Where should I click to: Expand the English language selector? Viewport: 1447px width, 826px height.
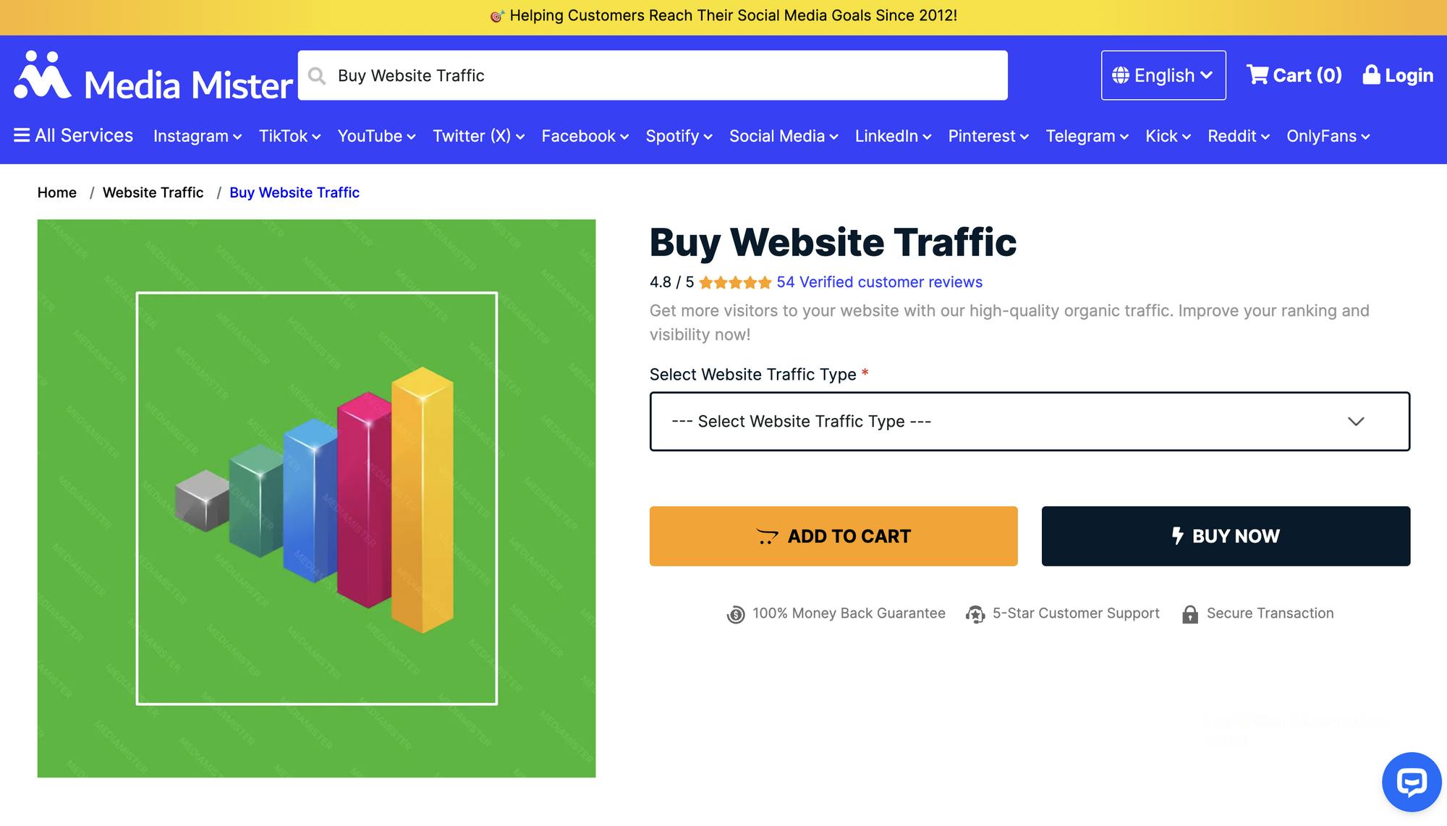(x=1163, y=74)
